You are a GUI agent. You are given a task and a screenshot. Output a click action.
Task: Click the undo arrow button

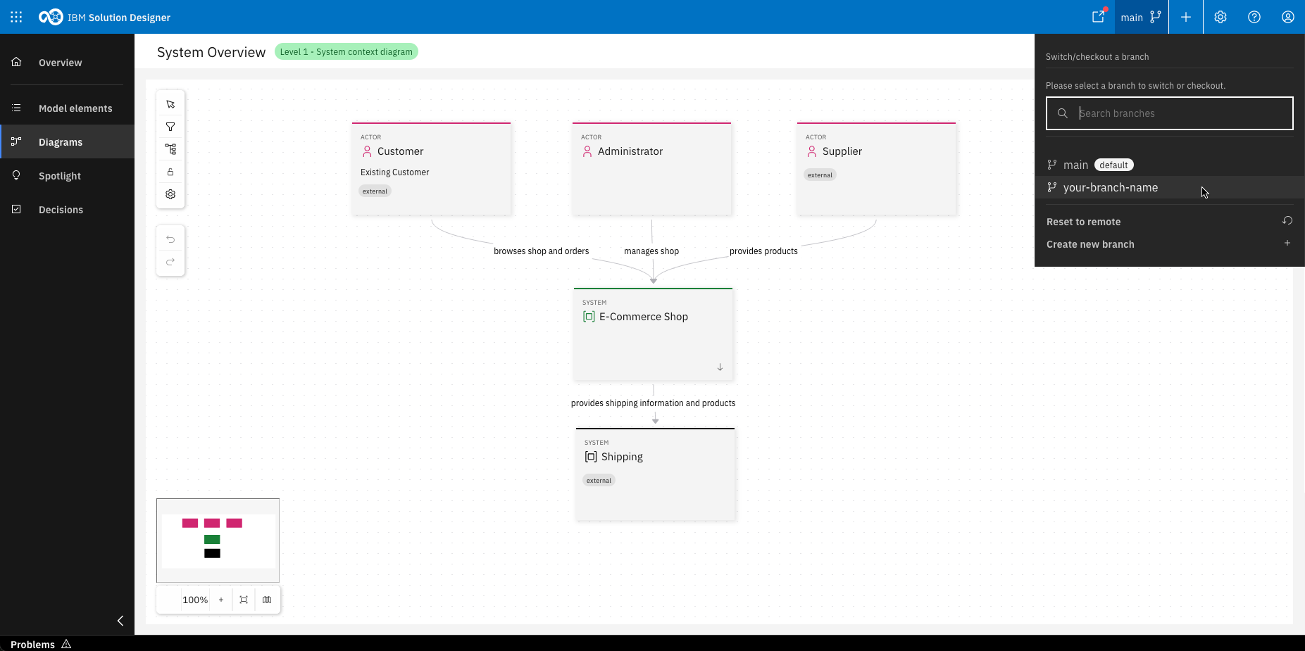[x=170, y=239]
